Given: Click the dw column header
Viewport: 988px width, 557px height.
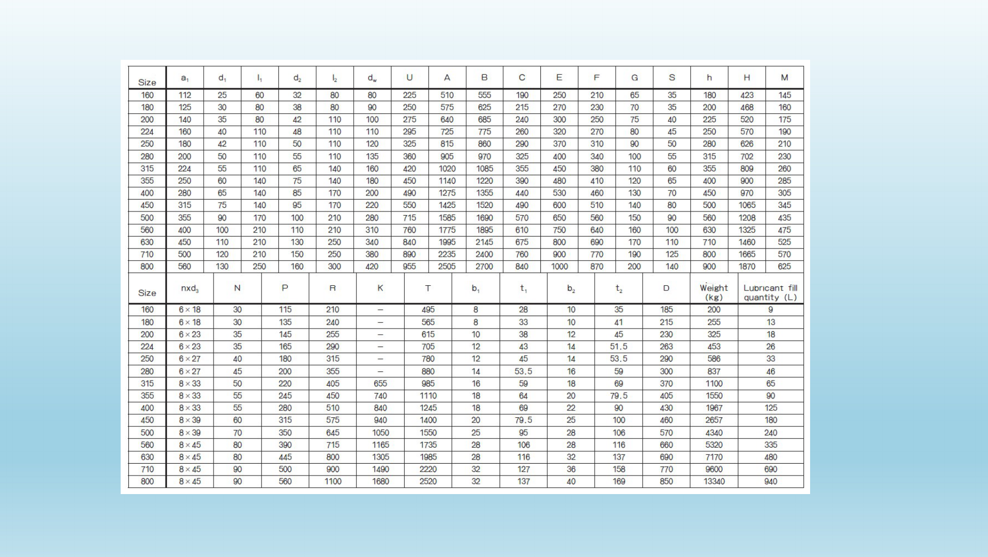Looking at the screenshot, I should click(372, 78).
